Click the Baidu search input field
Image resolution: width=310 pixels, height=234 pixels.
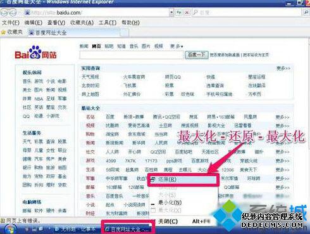tap(132, 55)
